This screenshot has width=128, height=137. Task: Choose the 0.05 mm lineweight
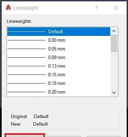[59, 49]
